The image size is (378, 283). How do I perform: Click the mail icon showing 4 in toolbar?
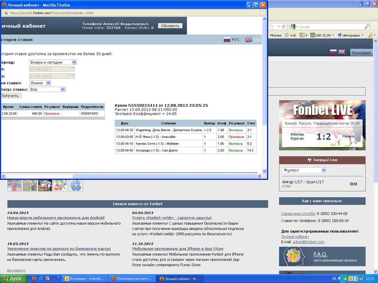[303, 35]
